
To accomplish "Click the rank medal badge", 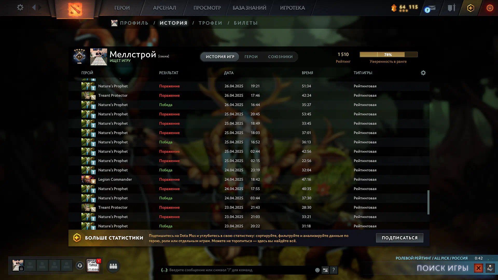I will (x=79, y=56).
